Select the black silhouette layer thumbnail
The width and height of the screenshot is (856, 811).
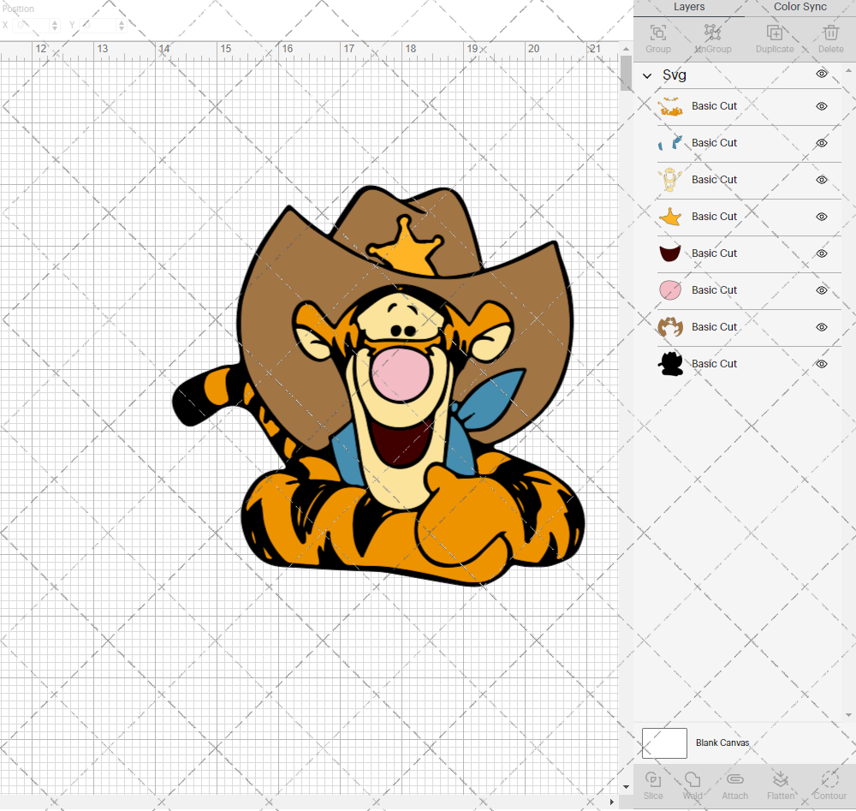(x=670, y=364)
